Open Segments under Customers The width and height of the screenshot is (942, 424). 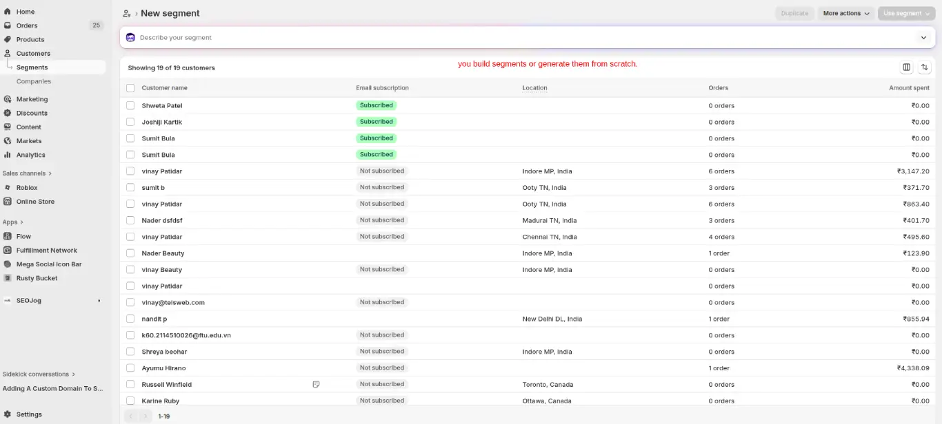click(x=31, y=67)
